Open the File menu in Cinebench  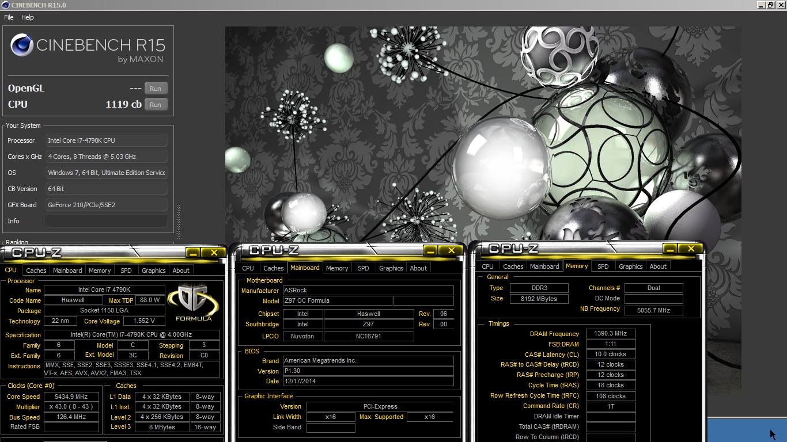click(x=9, y=17)
